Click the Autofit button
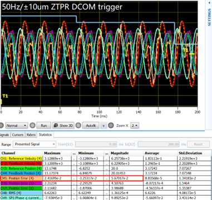This screenshot has height=200, width=212. click(x=91, y=126)
